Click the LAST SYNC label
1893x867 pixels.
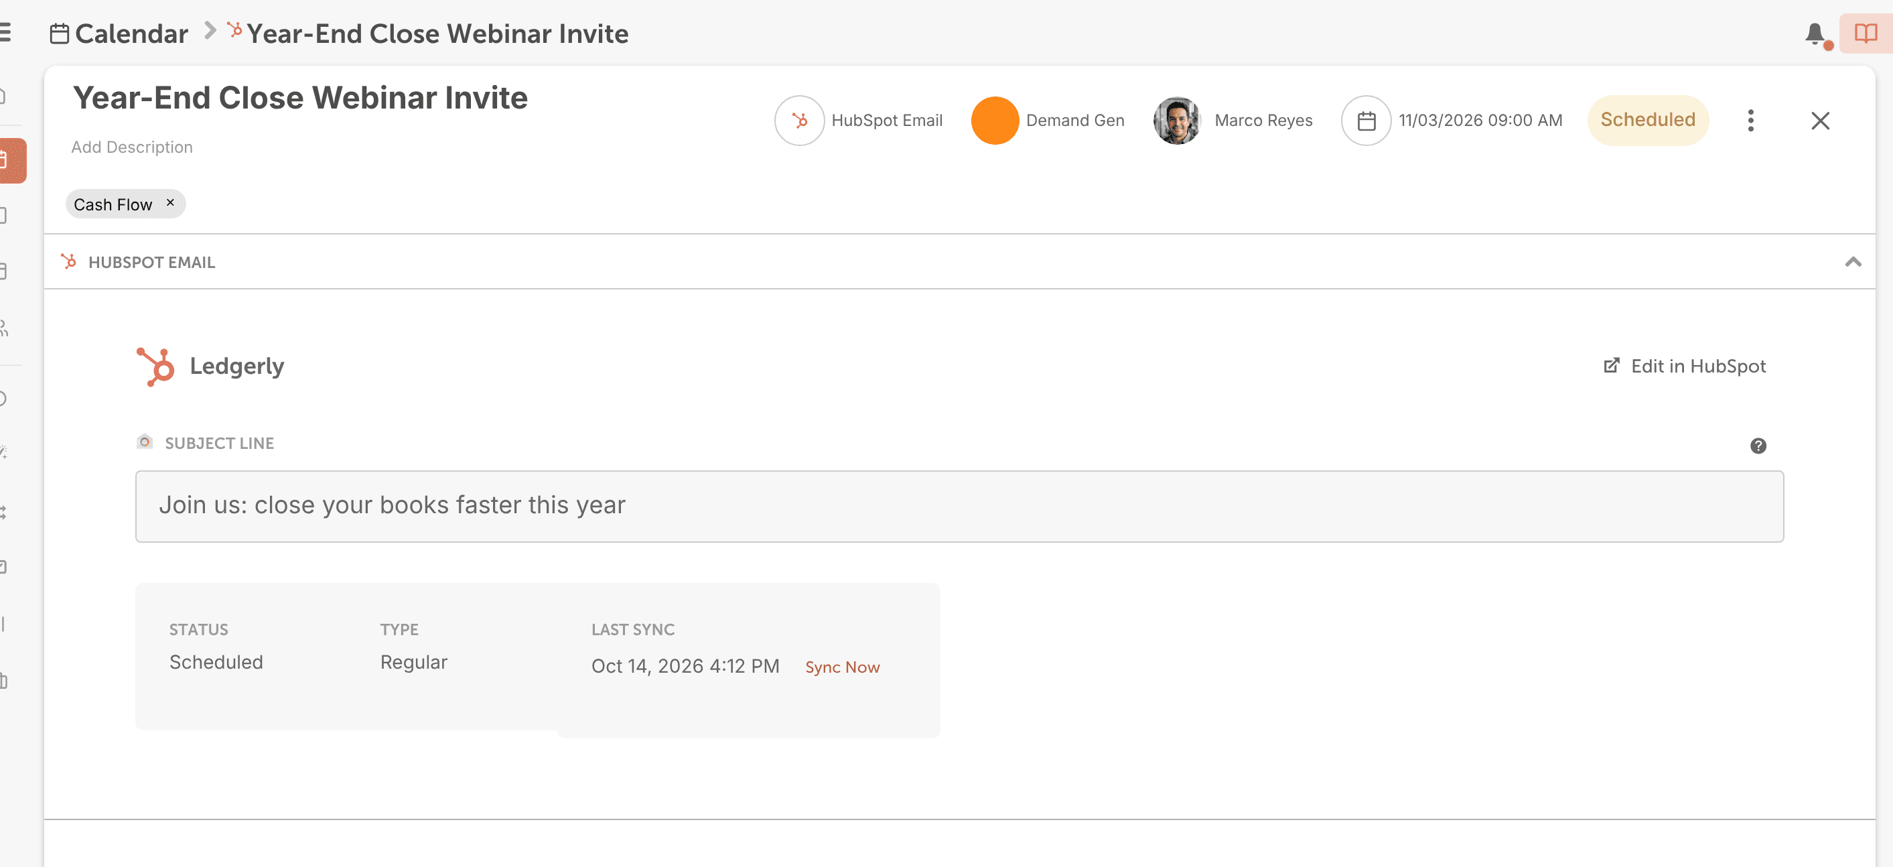coord(633,630)
